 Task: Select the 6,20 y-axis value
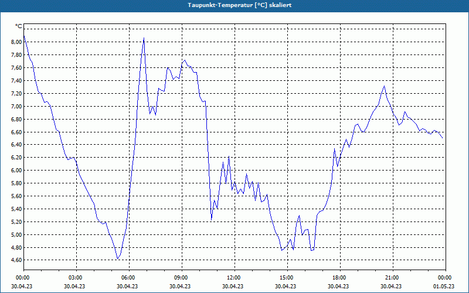[16, 158]
